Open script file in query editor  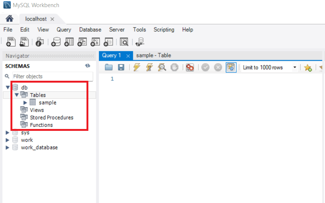(109, 67)
